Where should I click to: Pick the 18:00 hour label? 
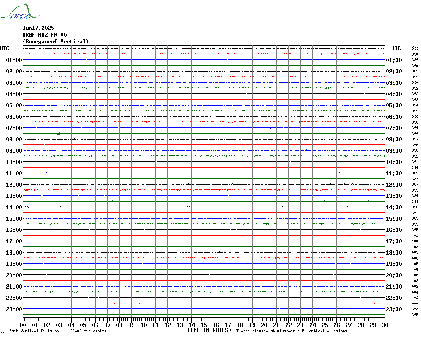coord(14,253)
